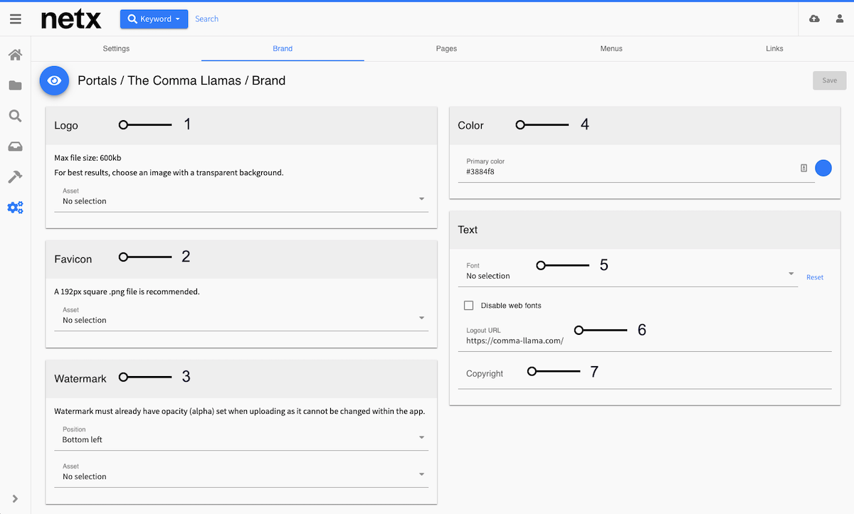854x514 pixels.
Task: Open the Folders sidebar icon
Action: pos(15,85)
